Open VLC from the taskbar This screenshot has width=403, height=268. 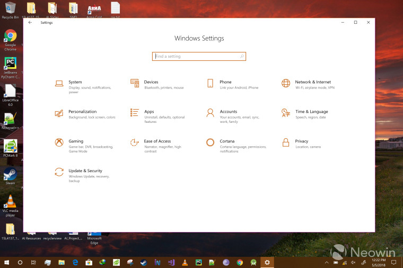(185, 262)
